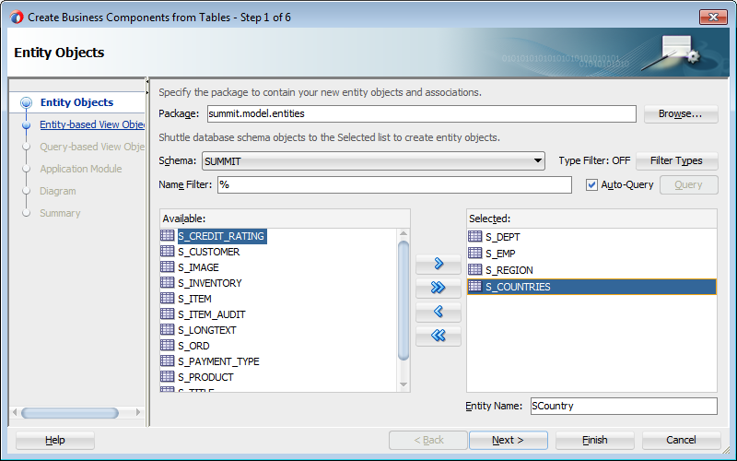This screenshot has height=461, width=737.
Task: Click table icon beside S_COUNTRIES
Action: click(475, 286)
